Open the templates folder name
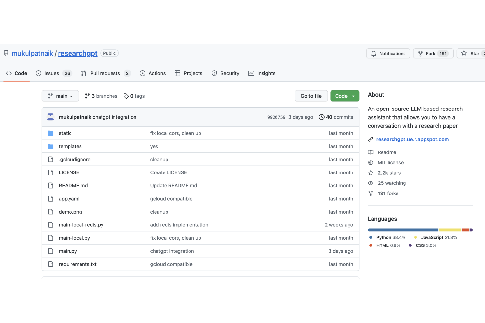 pos(70,146)
